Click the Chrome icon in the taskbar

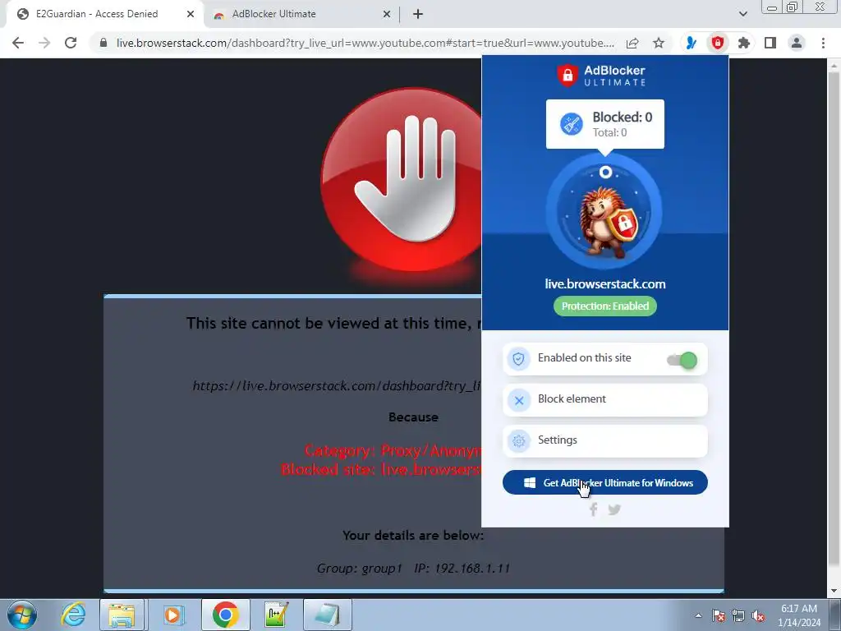pos(225,615)
